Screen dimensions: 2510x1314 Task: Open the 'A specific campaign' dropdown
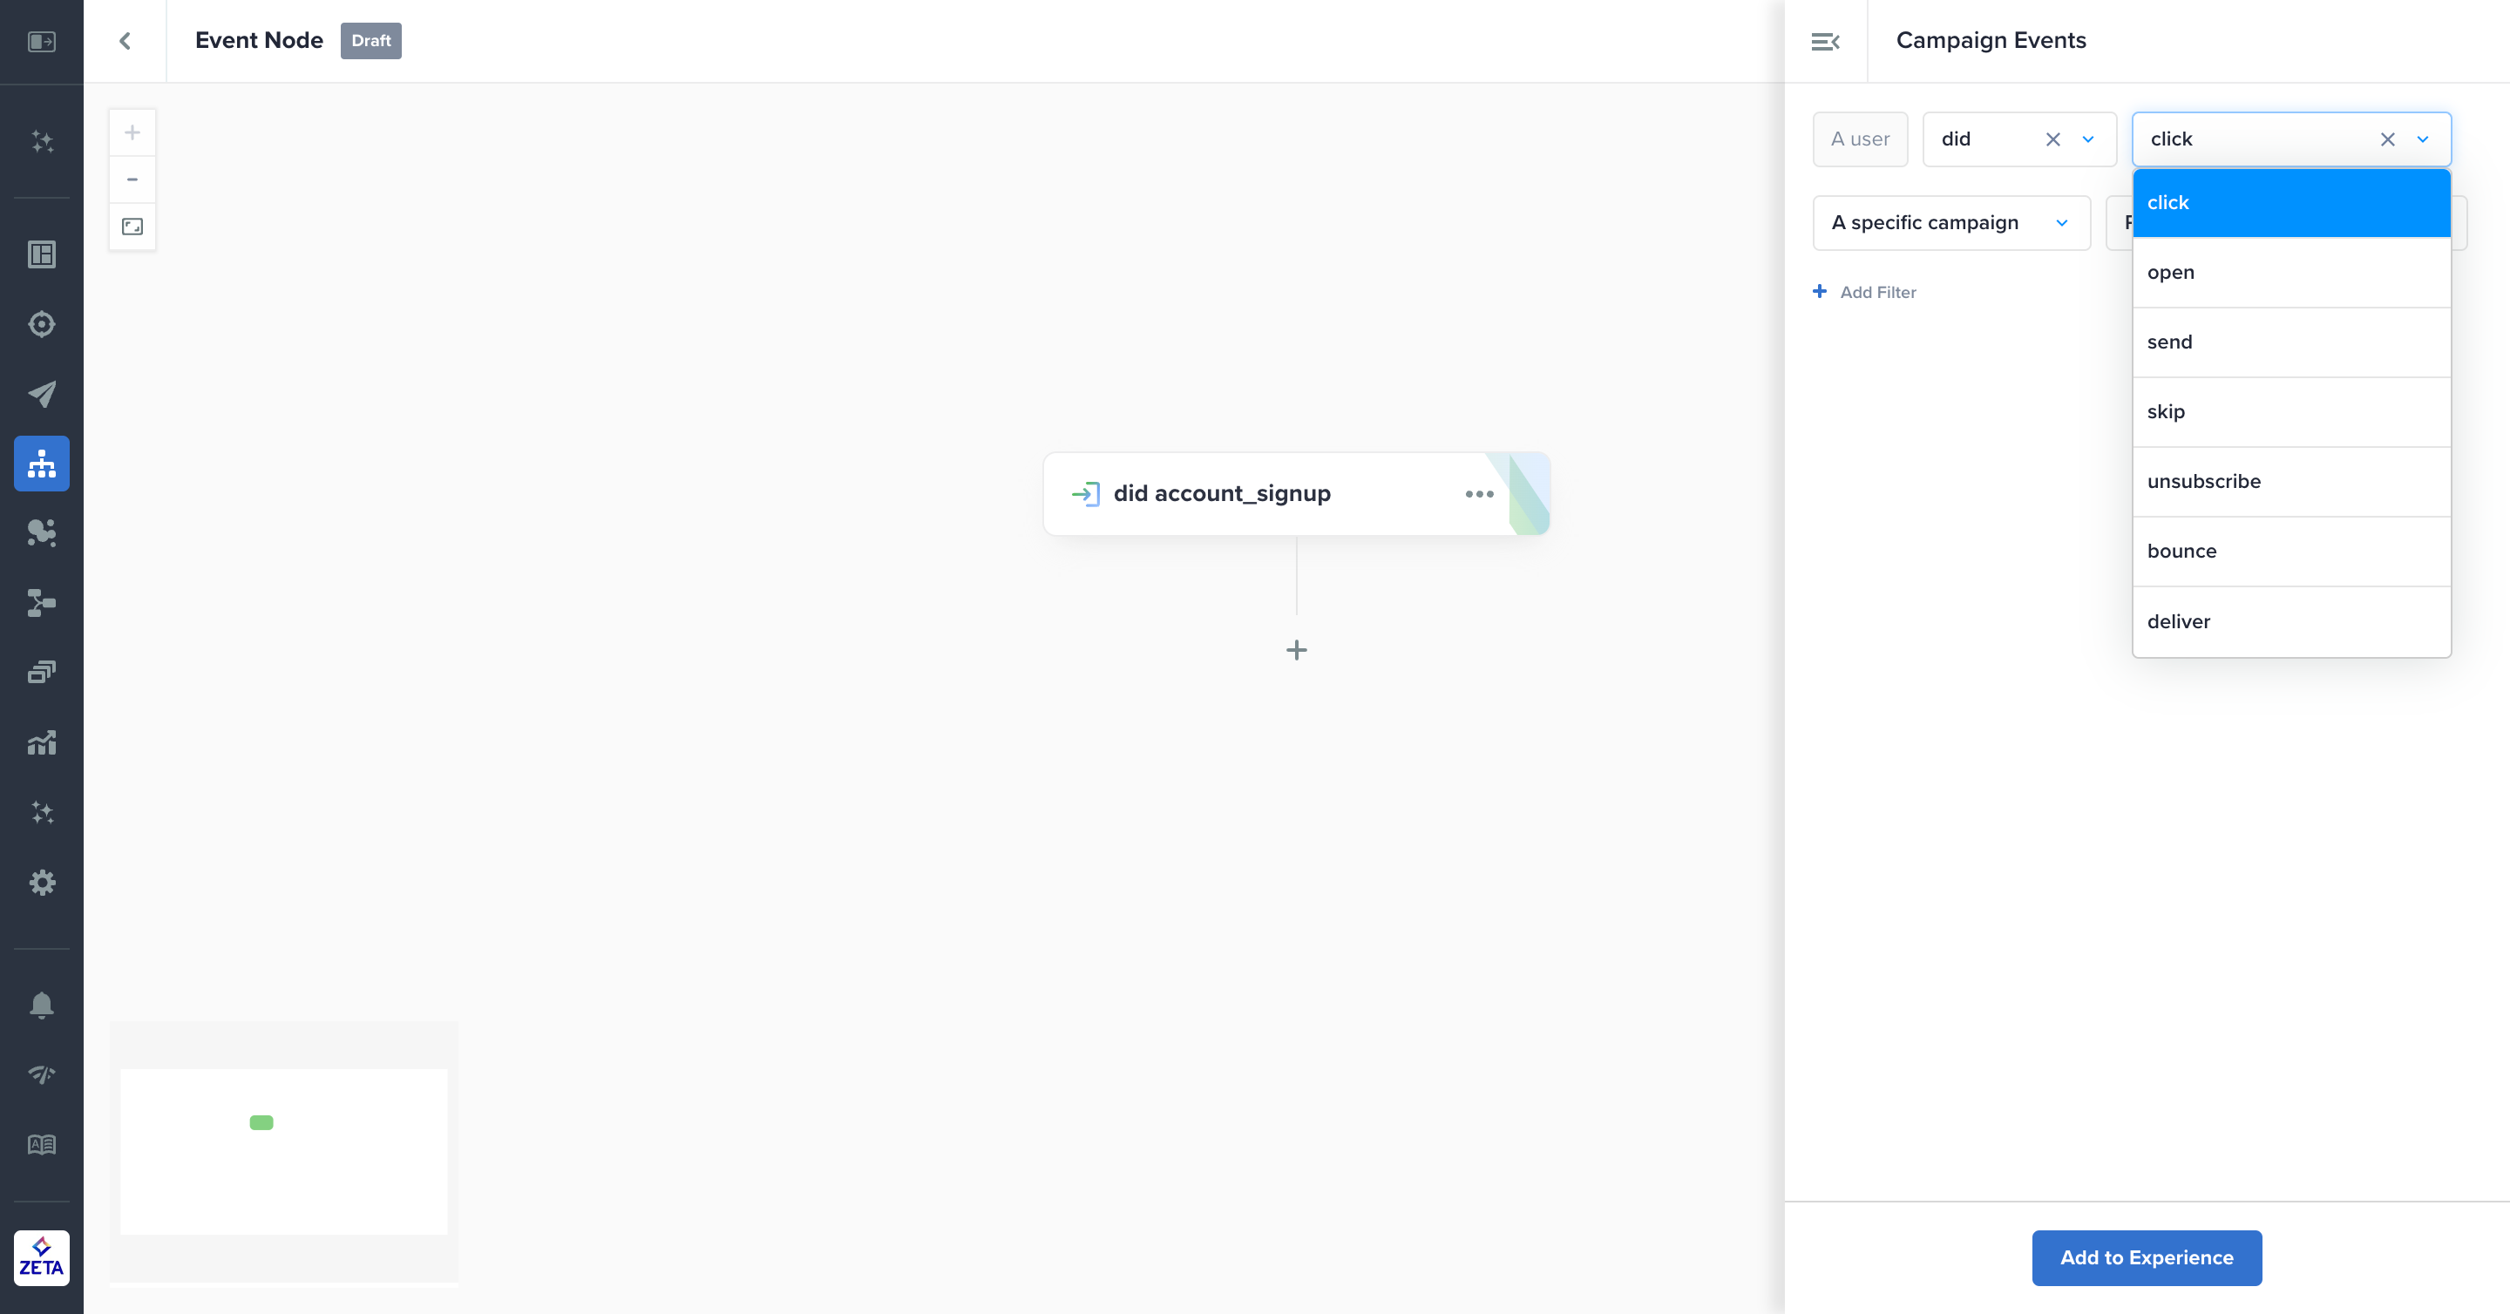point(1950,223)
